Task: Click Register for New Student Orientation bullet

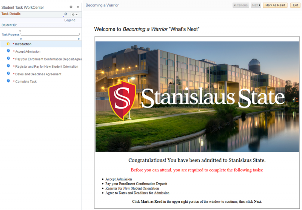Action: tap(132, 188)
